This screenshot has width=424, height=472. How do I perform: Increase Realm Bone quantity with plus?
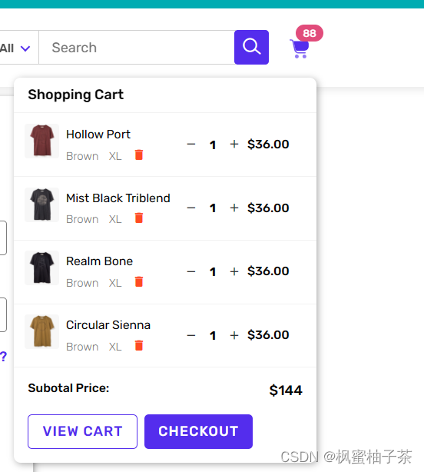pyautogui.click(x=234, y=271)
